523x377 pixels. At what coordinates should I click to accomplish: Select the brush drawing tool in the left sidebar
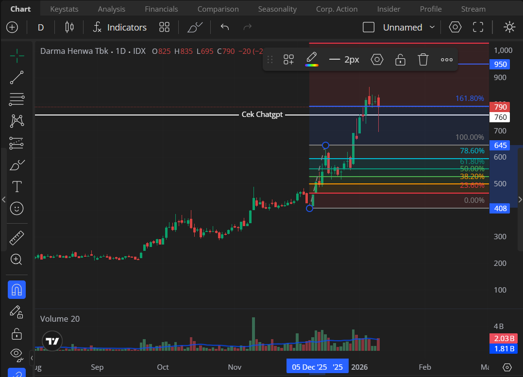click(x=17, y=165)
